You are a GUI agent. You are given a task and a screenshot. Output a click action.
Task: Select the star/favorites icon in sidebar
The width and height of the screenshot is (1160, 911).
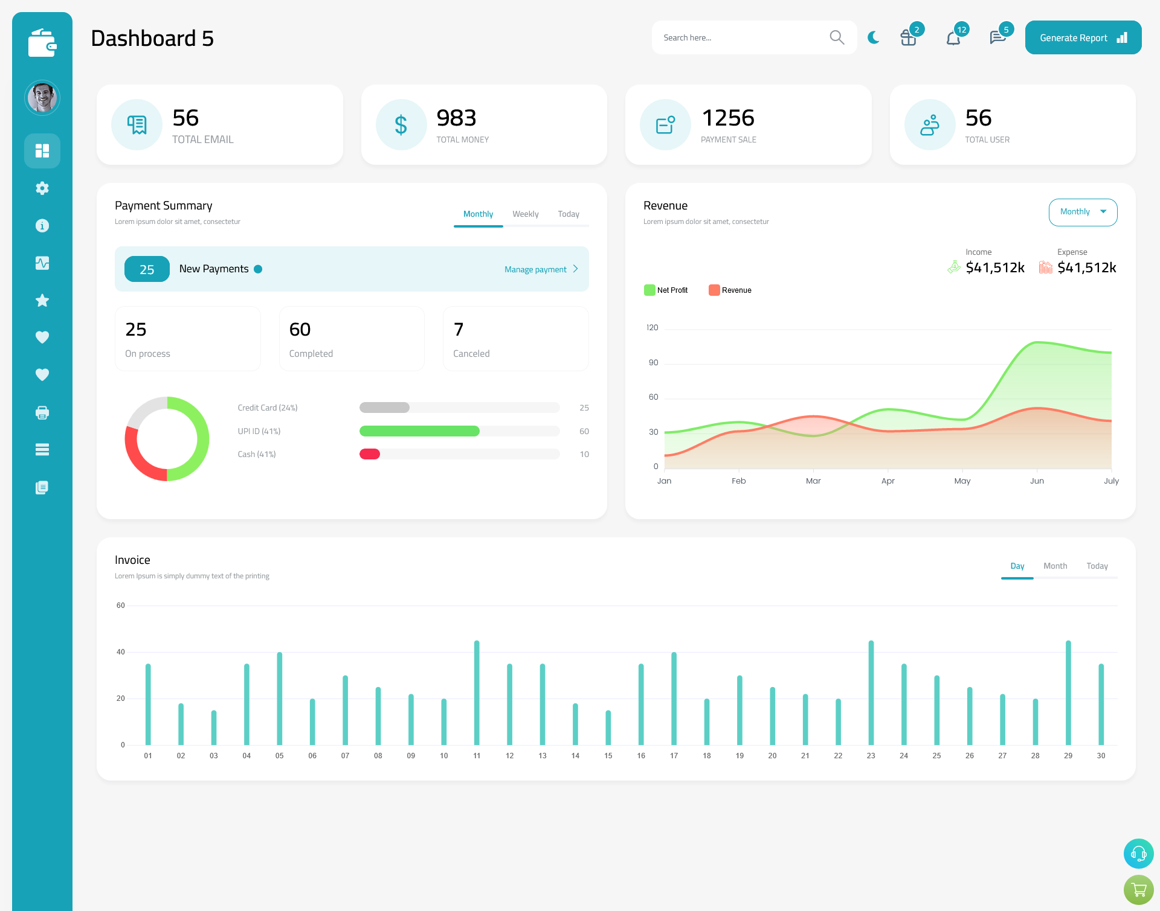(42, 301)
